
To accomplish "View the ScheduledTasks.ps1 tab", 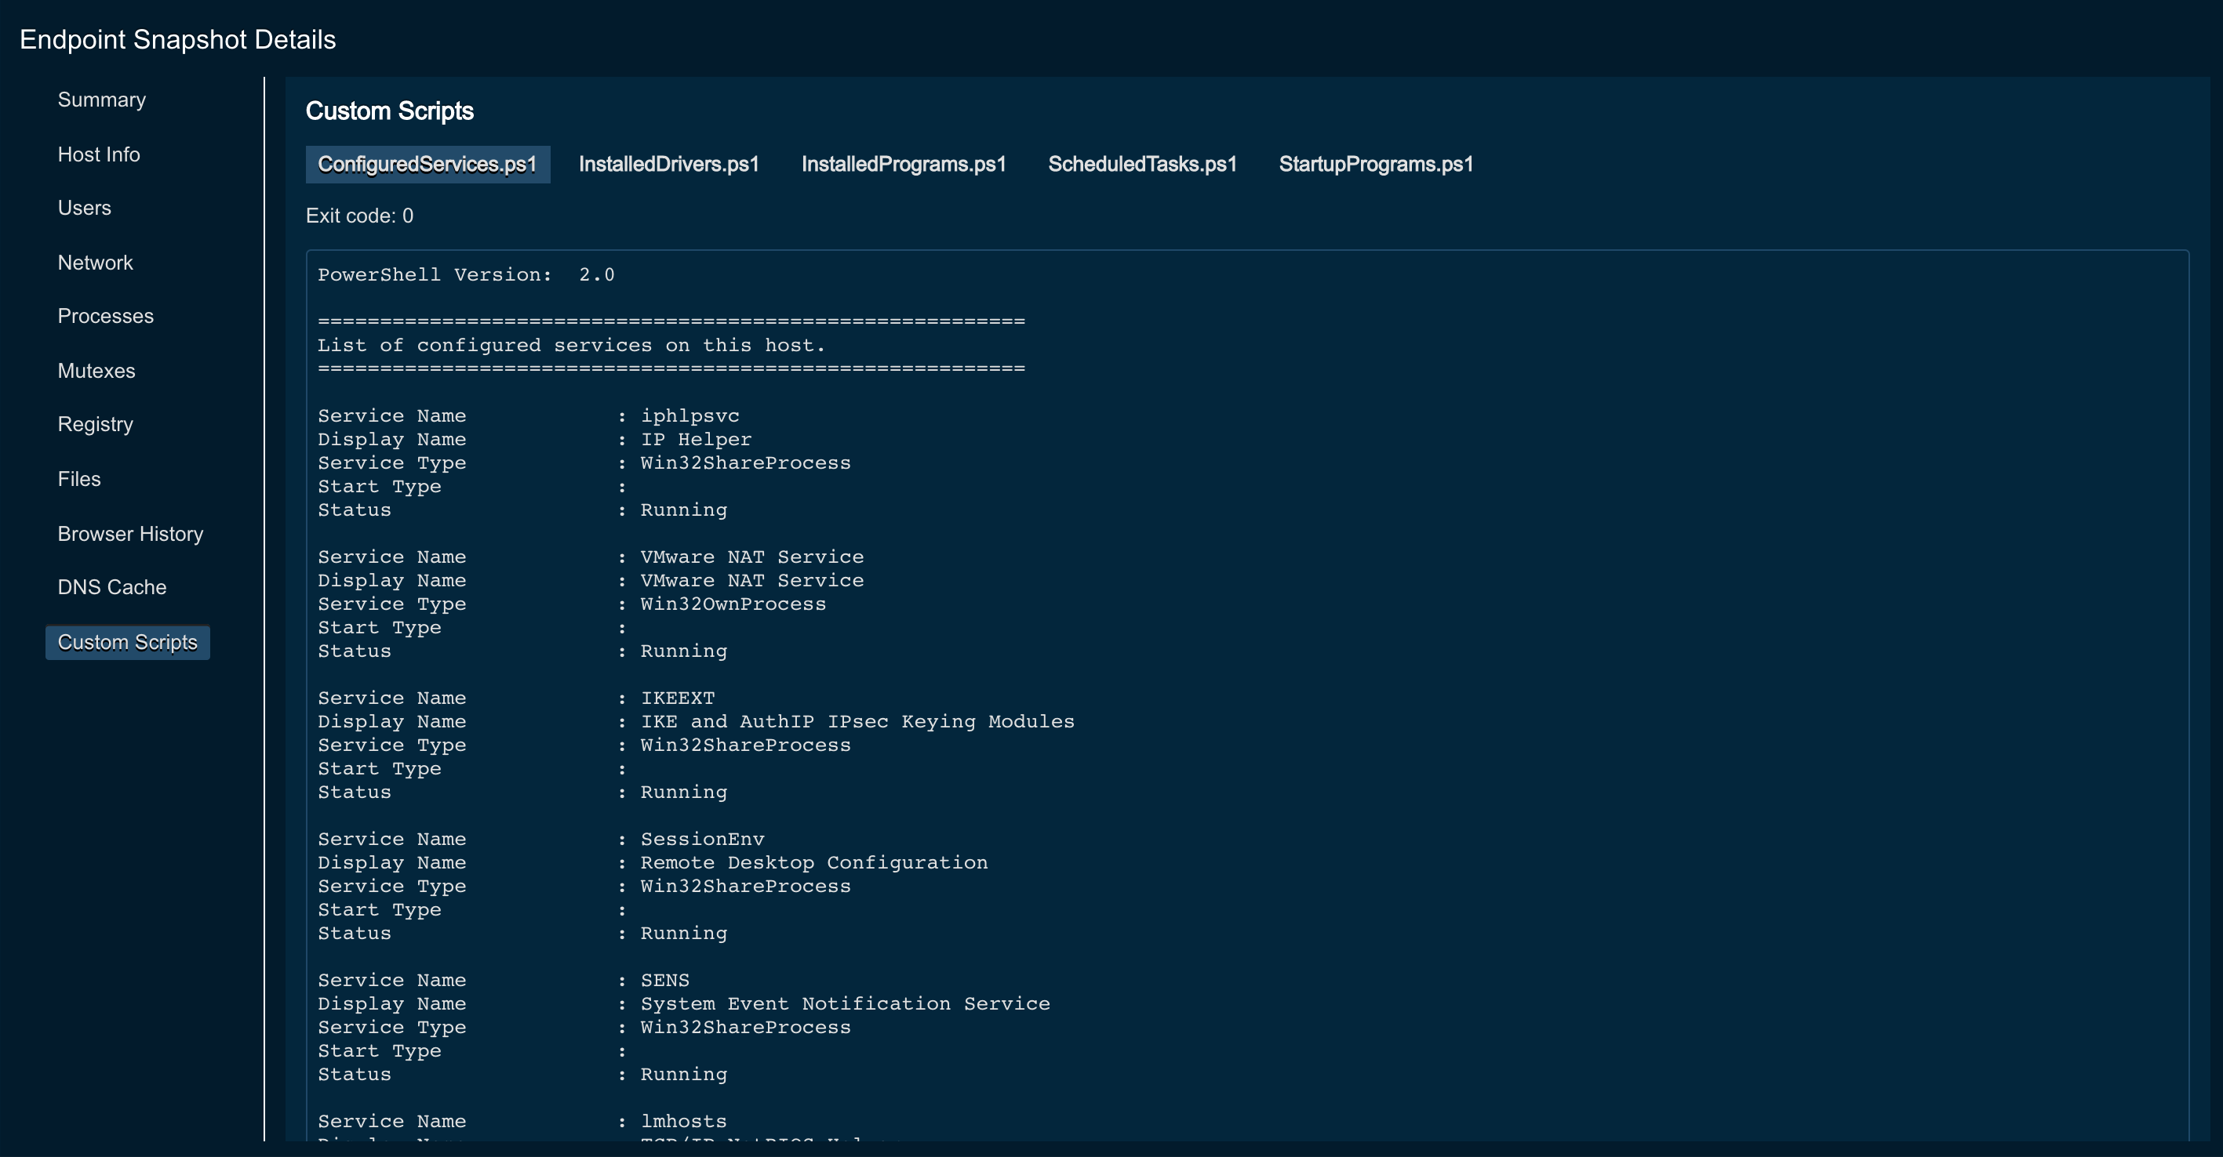I will [x=1142, y=165].
